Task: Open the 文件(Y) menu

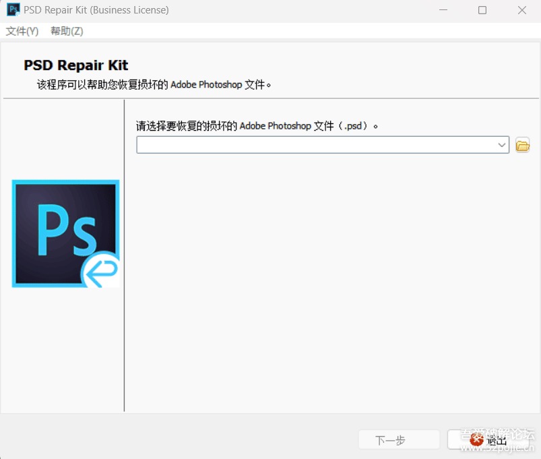Action: click(x=21, y=31)
